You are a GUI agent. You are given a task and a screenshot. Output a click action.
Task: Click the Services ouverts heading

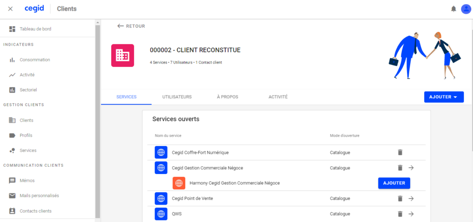click(x=176, y=119)
